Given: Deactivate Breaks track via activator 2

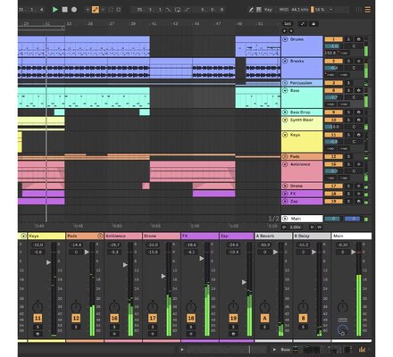Looking at the screenshot, I should 333,61.
